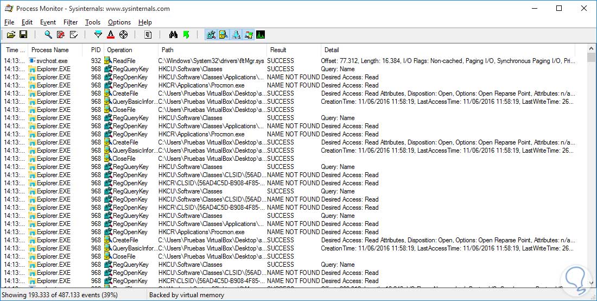This screenshot has width=597, height=301.
Task: Click the Detail column header
Action: click(x=448, y=50)
